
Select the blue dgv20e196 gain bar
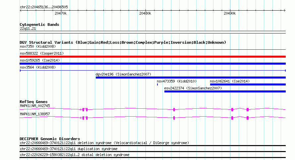coord(191,78)
